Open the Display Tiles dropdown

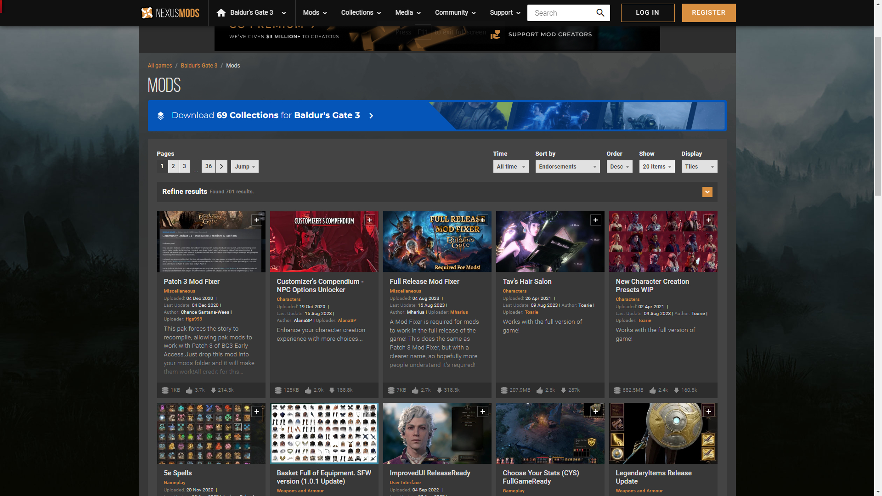[699, 167]
